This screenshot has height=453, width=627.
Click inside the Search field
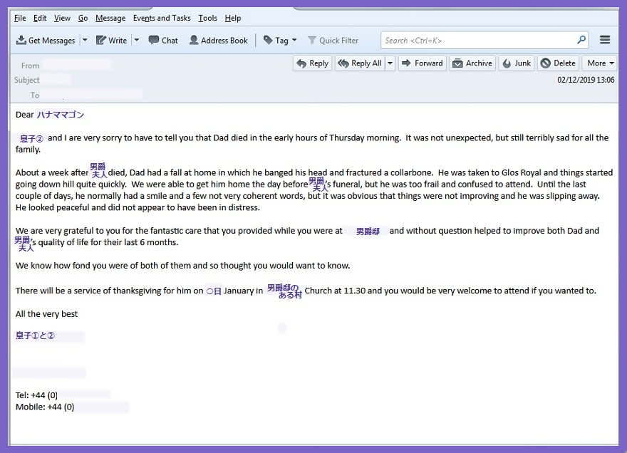(477, 41)
